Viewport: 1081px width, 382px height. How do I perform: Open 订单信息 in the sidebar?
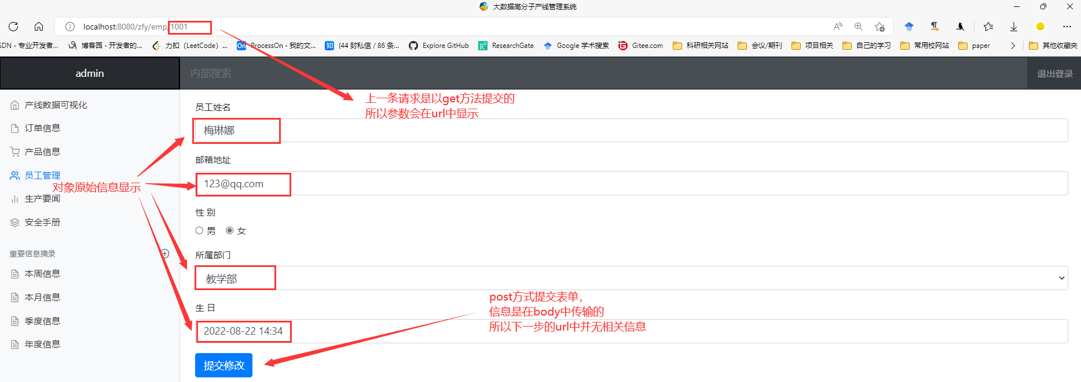pos(42,128)
